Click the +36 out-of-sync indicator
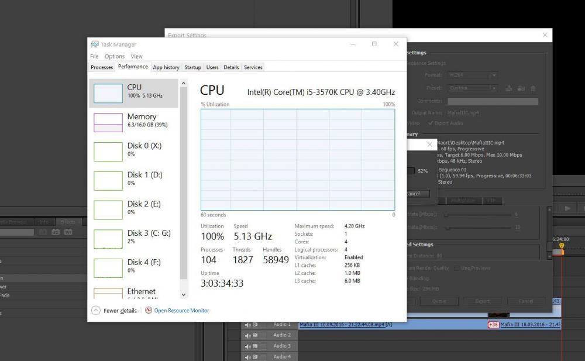 (493, 325)
